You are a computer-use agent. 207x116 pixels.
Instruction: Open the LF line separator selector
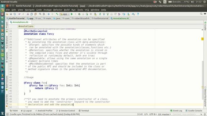pos(146,114)
